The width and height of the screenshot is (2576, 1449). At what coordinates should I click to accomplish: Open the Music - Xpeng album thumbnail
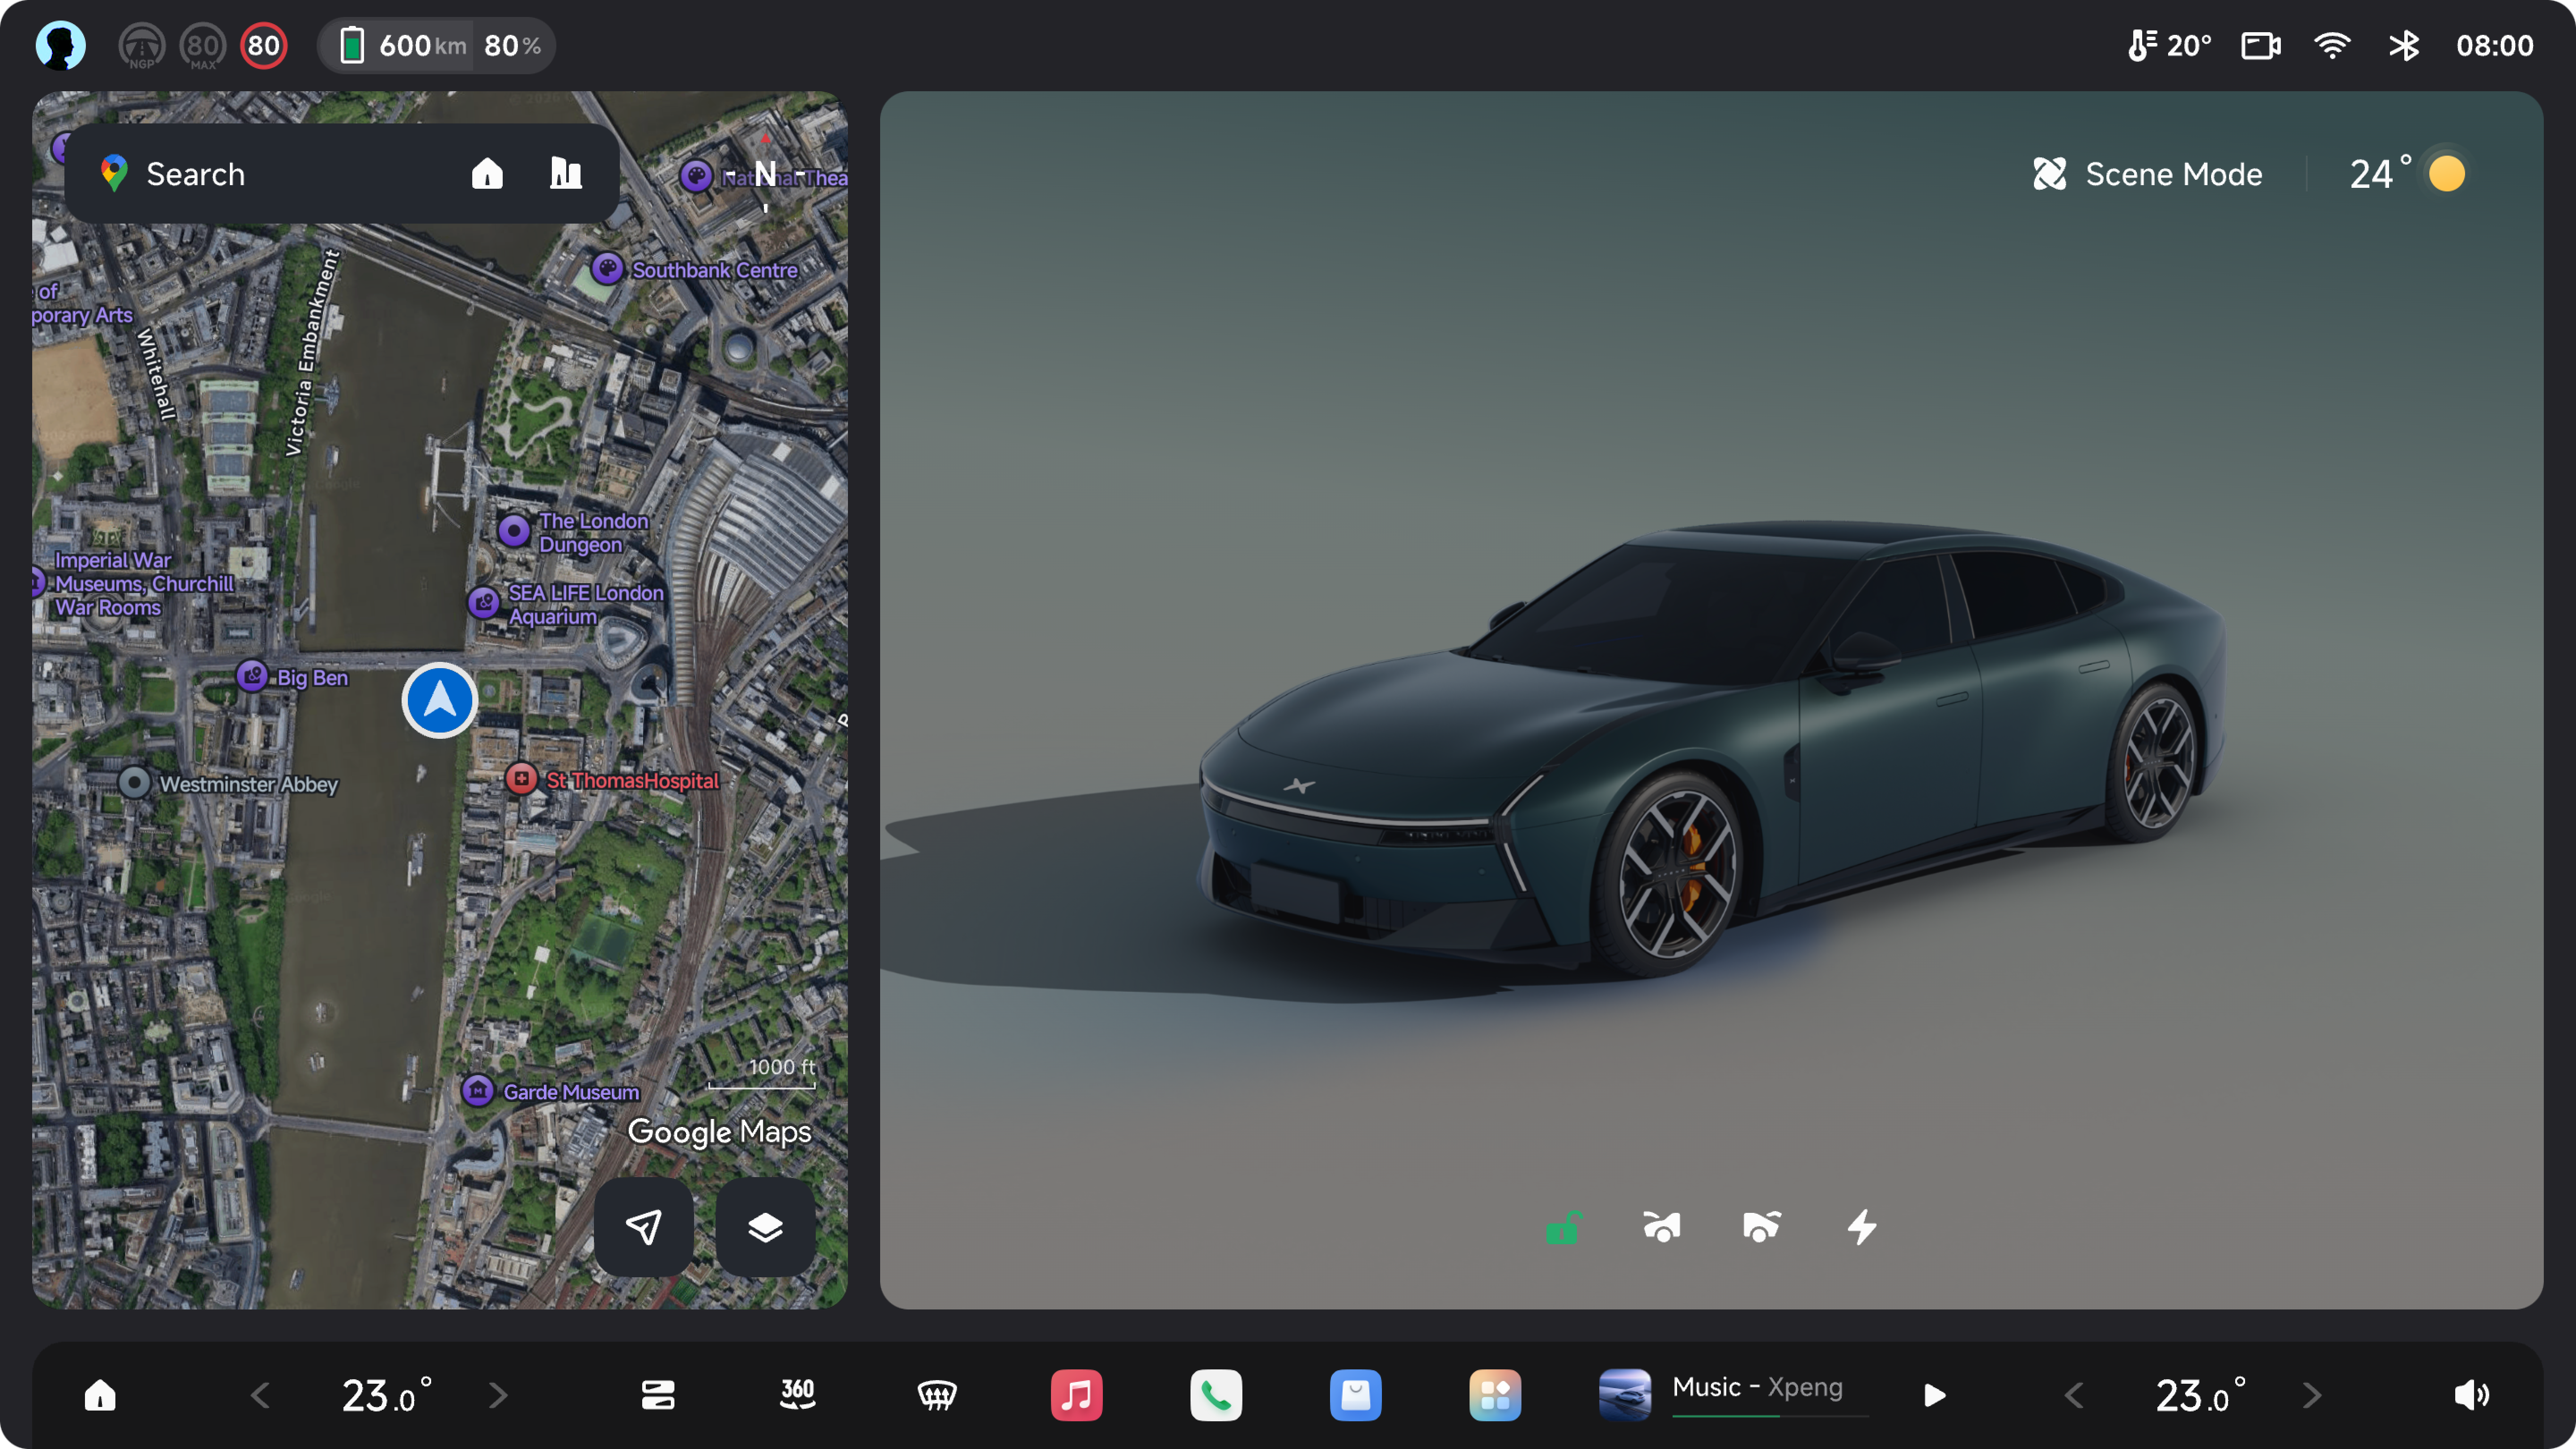[1625, 1395]
